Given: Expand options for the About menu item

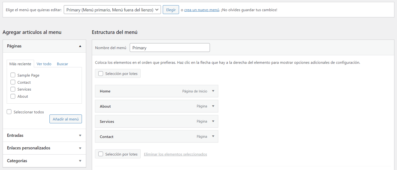Looking at the screenshot, I should tap(213, 106).
